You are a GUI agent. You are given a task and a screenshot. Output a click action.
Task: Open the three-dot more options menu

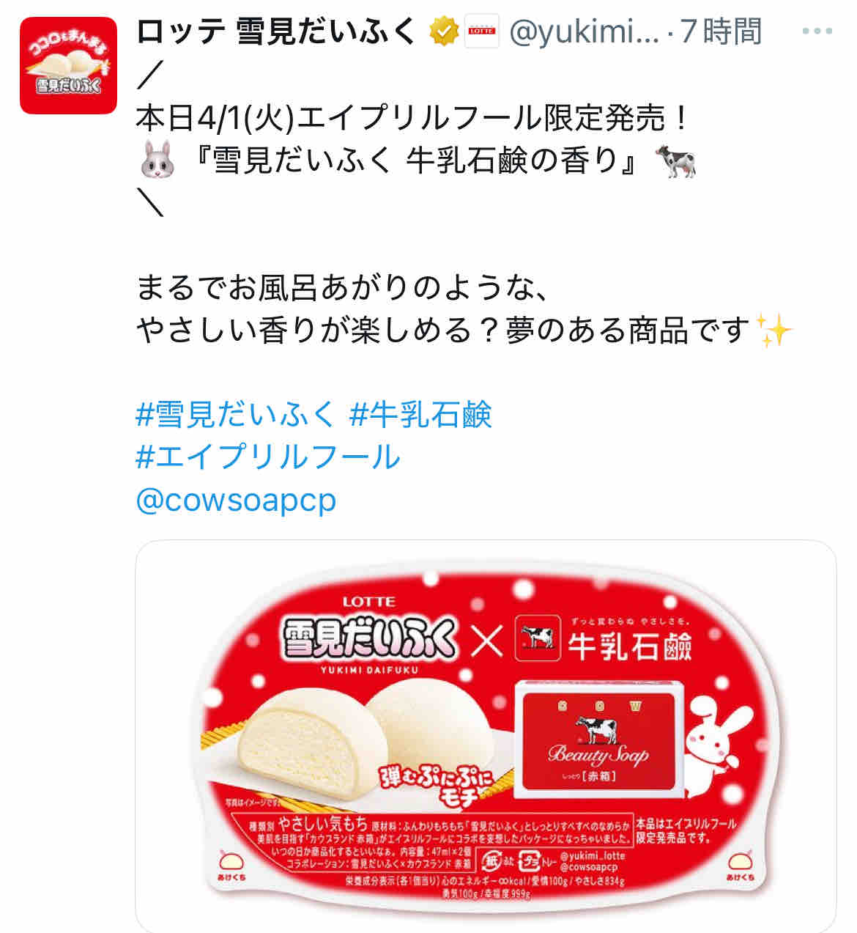tap(817, 32)
